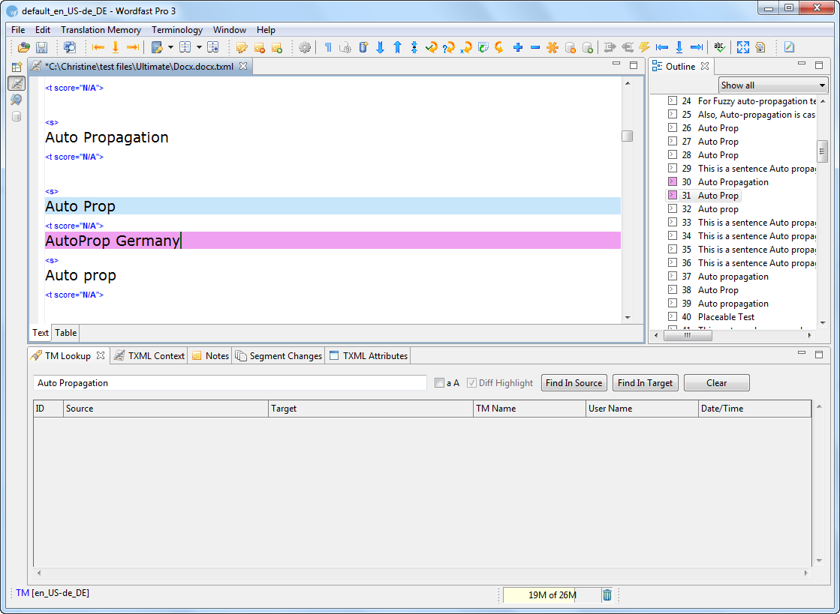
Task: Enable the 'a A' case-sensitive checkbox
Action: [x=440, y=383]
